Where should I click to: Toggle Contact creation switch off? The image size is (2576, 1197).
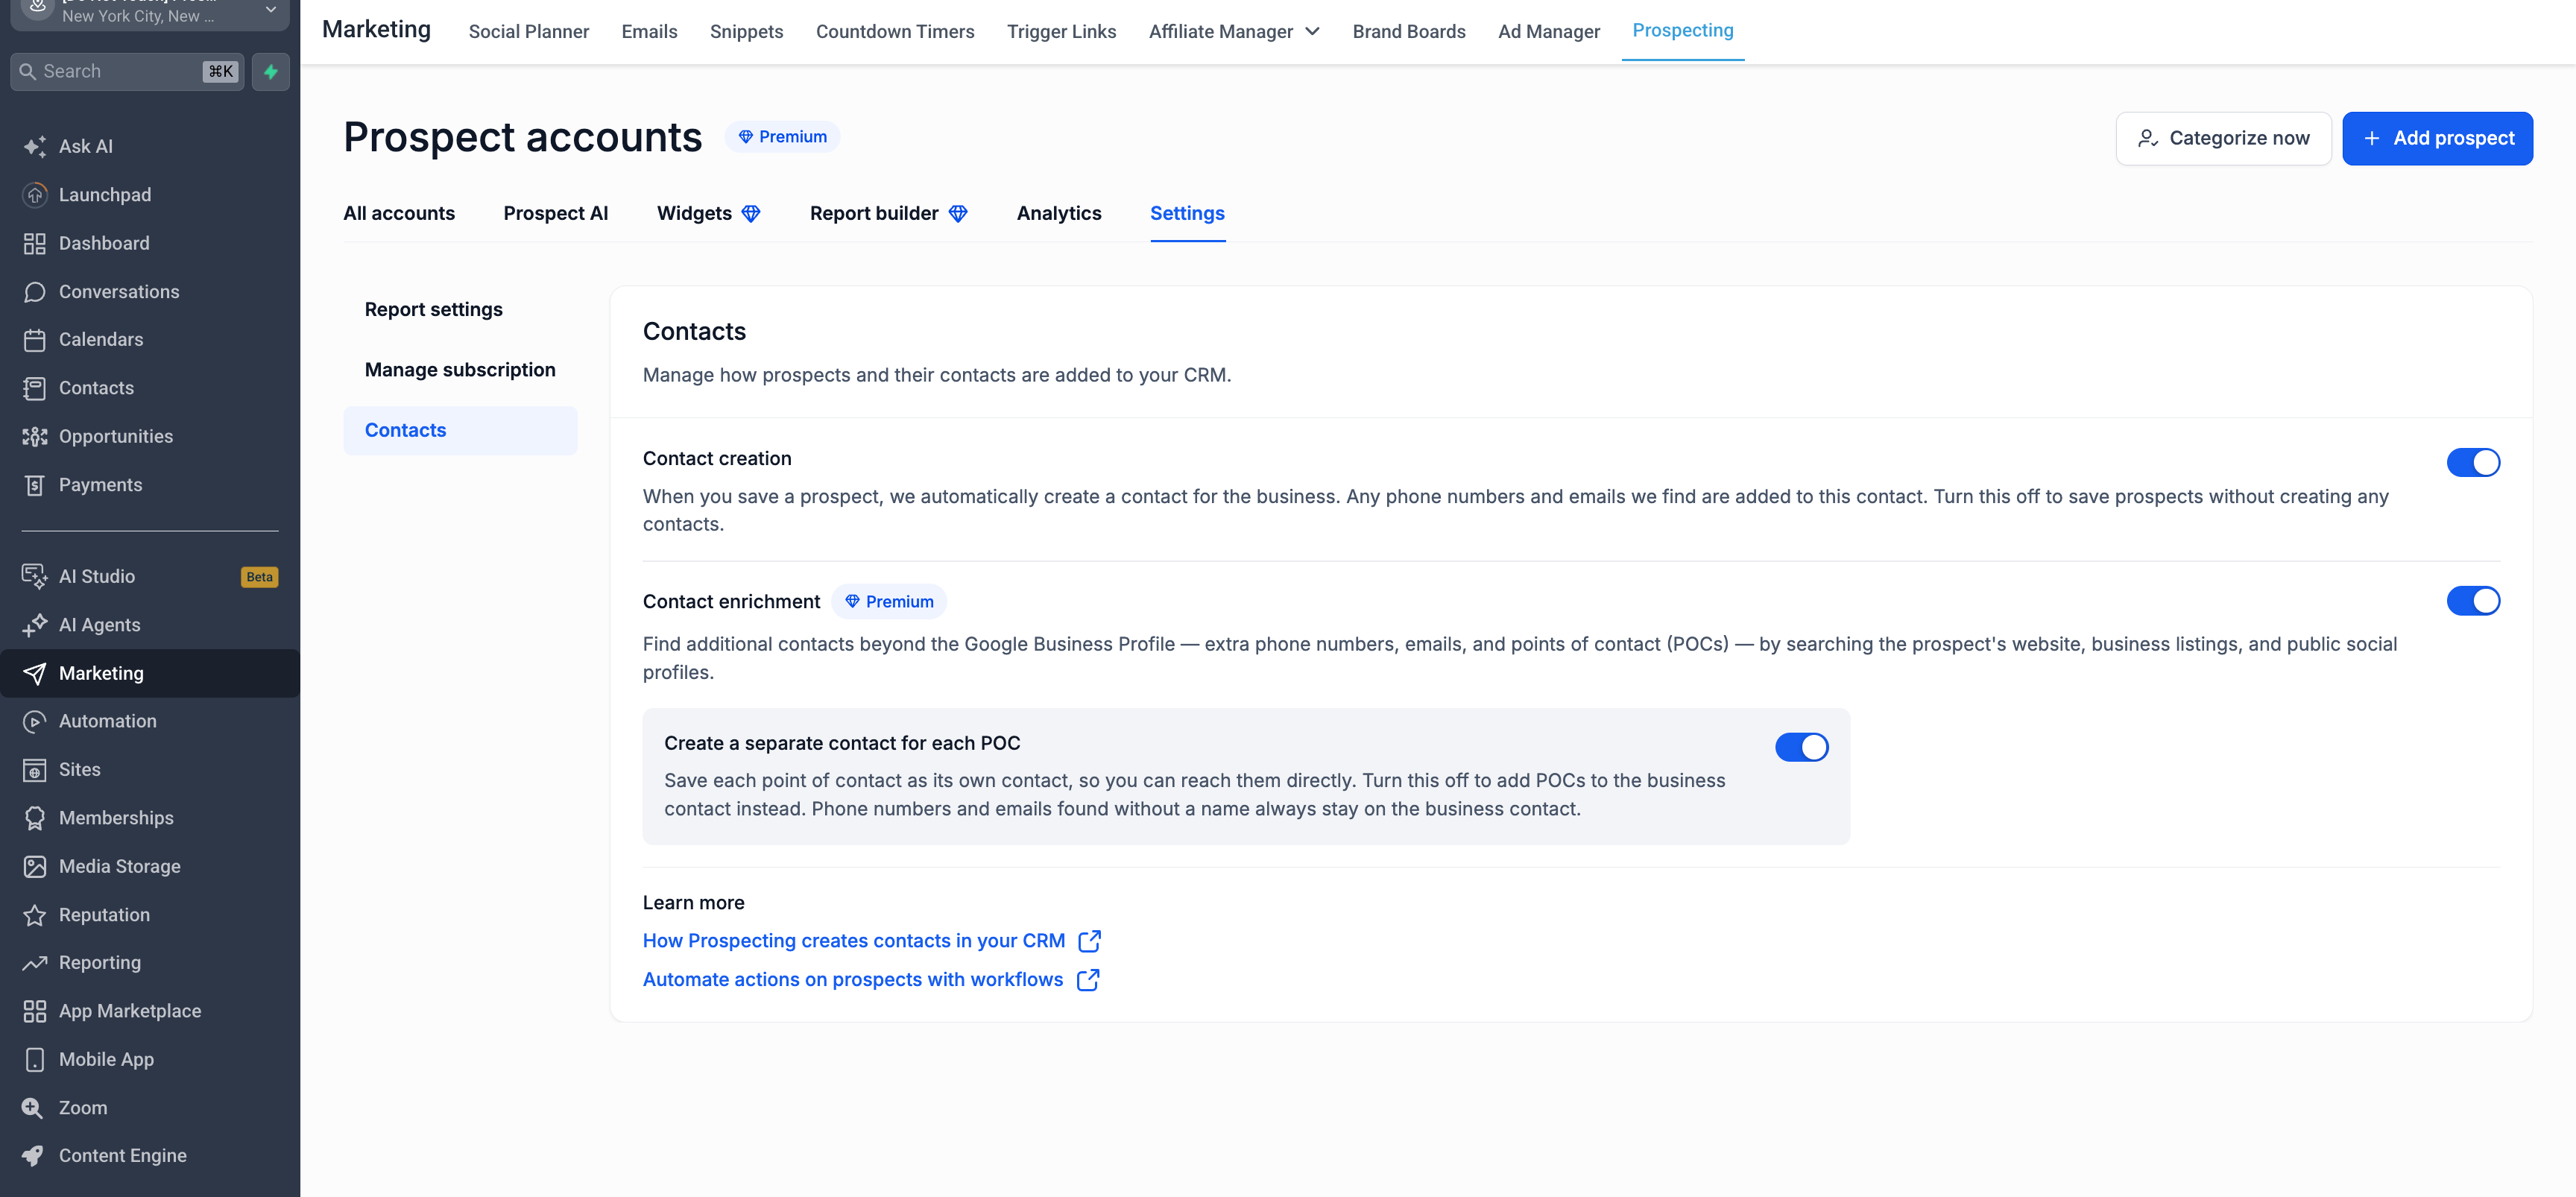2473,462
